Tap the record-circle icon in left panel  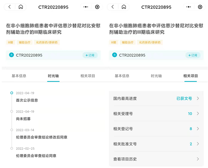(97, 7)
